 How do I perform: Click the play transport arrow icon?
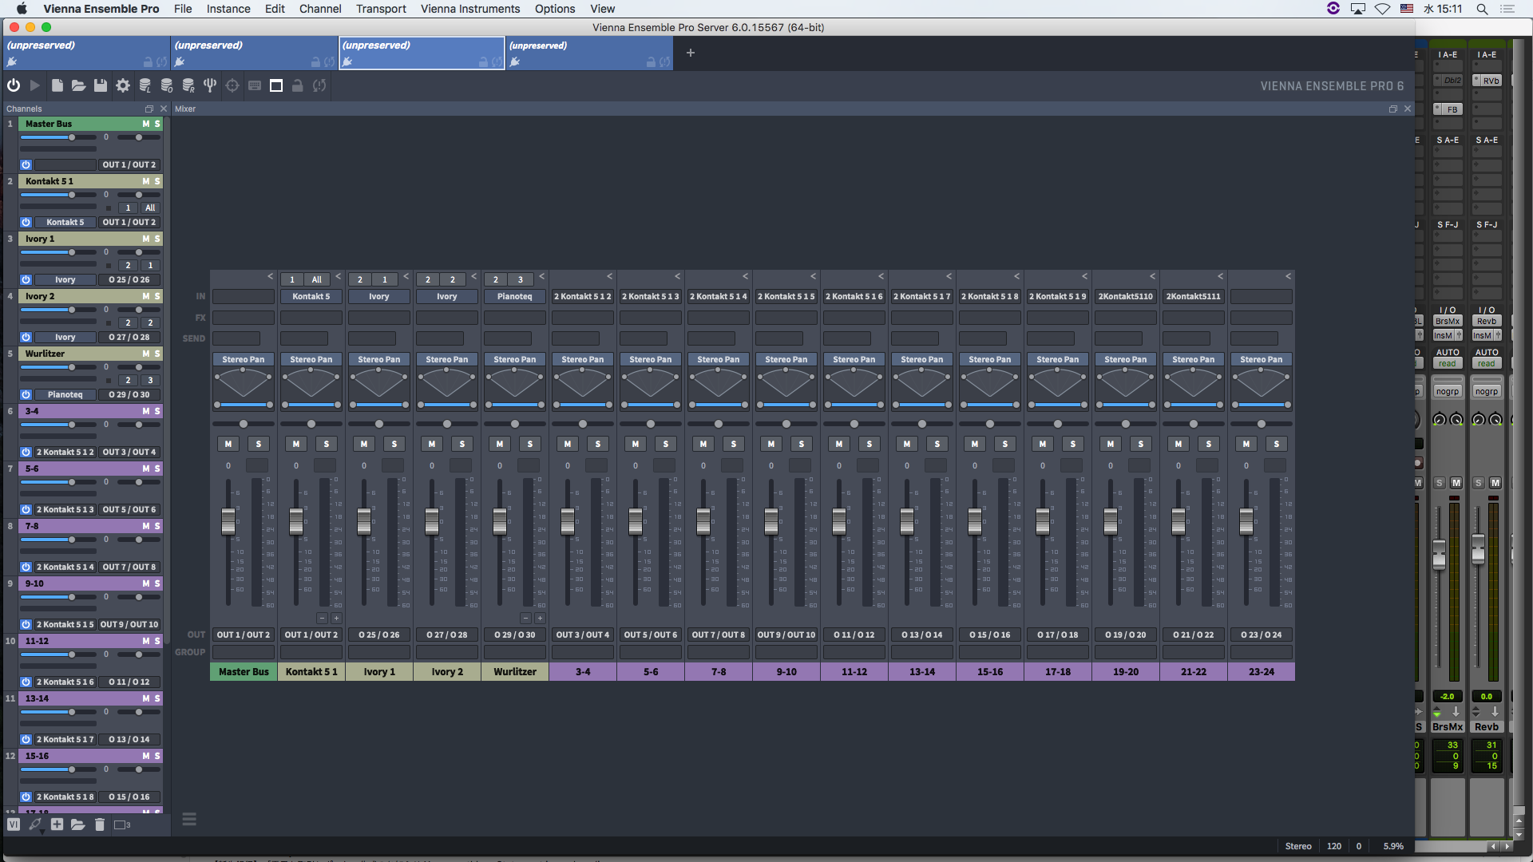click(35, 85)
